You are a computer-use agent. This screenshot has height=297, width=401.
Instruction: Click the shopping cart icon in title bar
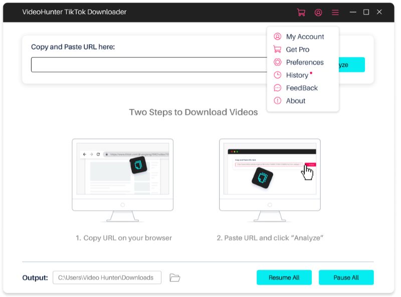click(301, 13)
